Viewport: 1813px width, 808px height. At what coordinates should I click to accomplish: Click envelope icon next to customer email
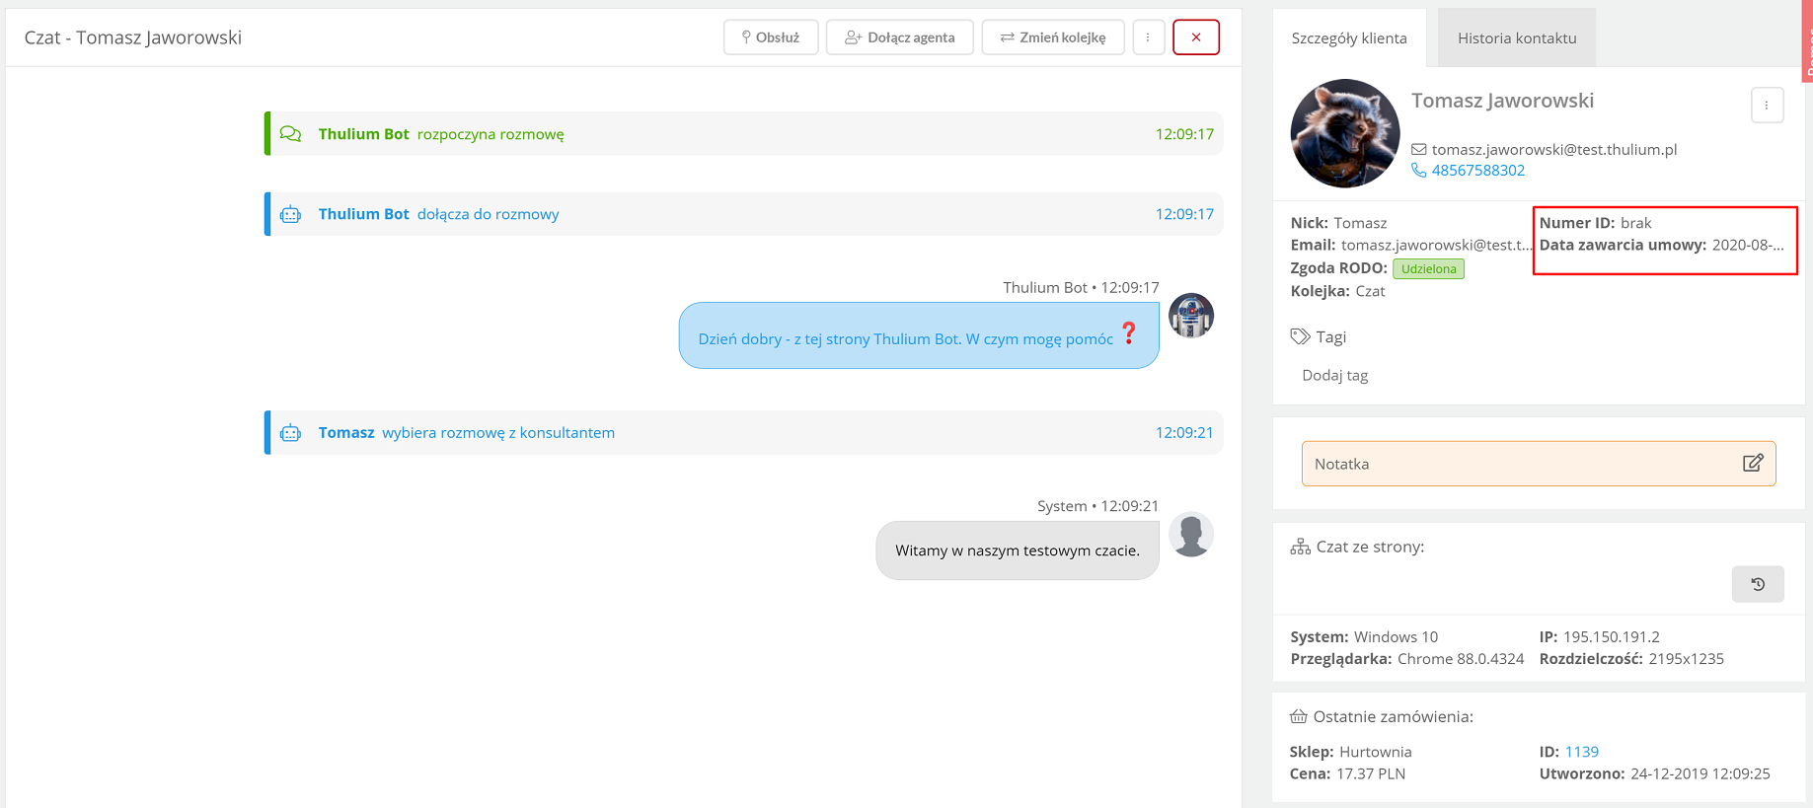coord(1418,150)
